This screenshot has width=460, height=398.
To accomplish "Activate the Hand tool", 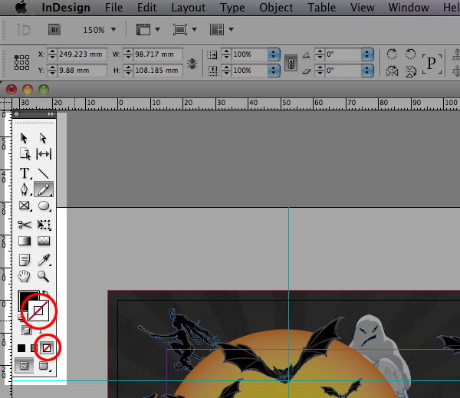I will pyautogui.click(x=24, y=276).
